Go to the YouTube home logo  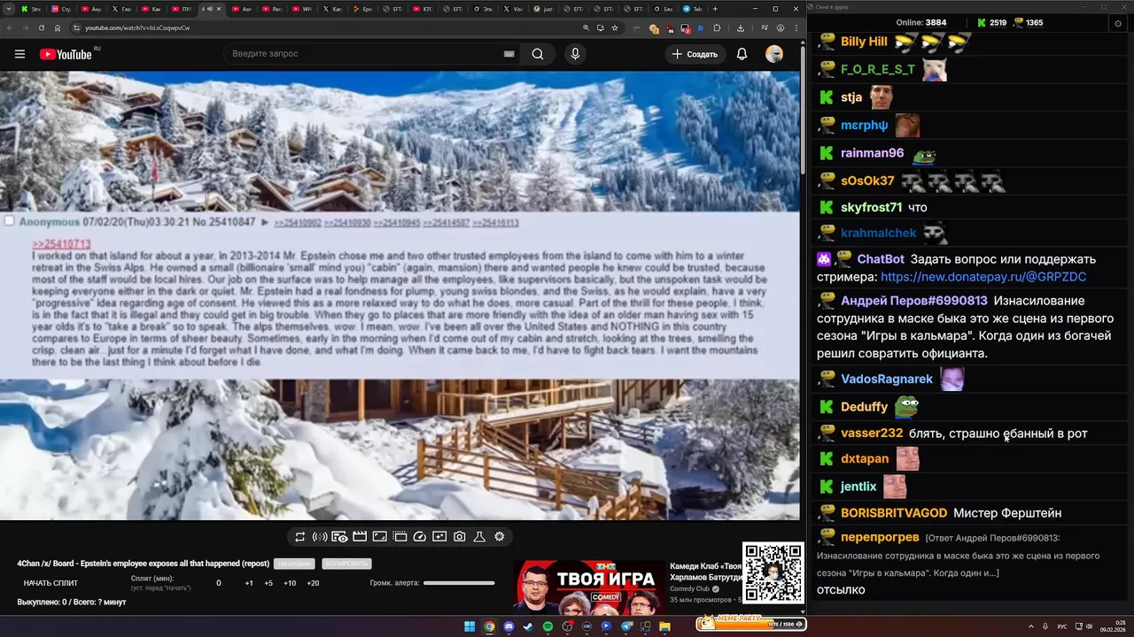coord(66,54)
